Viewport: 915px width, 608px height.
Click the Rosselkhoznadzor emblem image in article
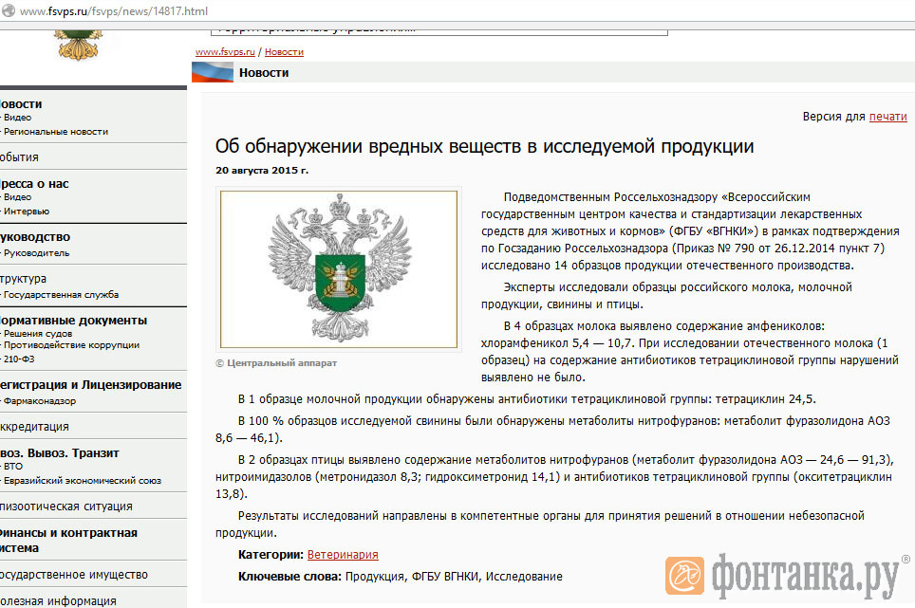pyautogui.click(x=339, y=269)
